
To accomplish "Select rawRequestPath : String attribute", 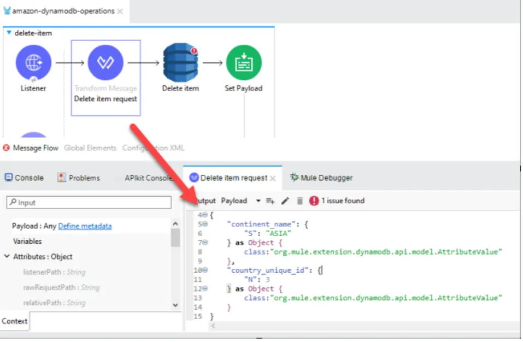I will pyautogui.click(x=61, y=287).
